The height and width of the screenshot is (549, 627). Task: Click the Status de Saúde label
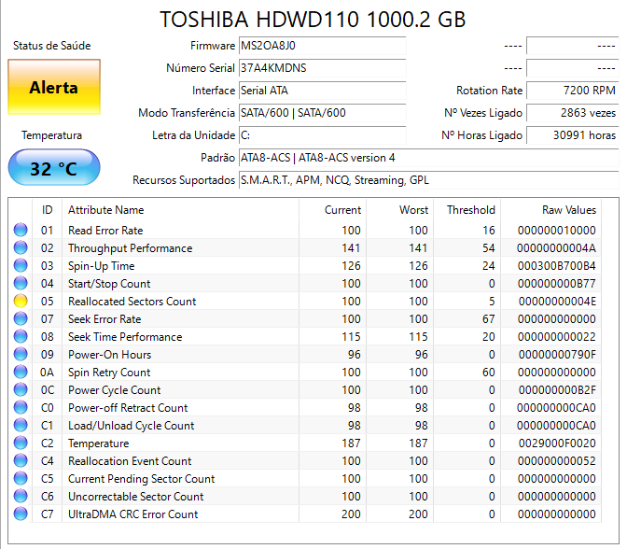[52, 46]
